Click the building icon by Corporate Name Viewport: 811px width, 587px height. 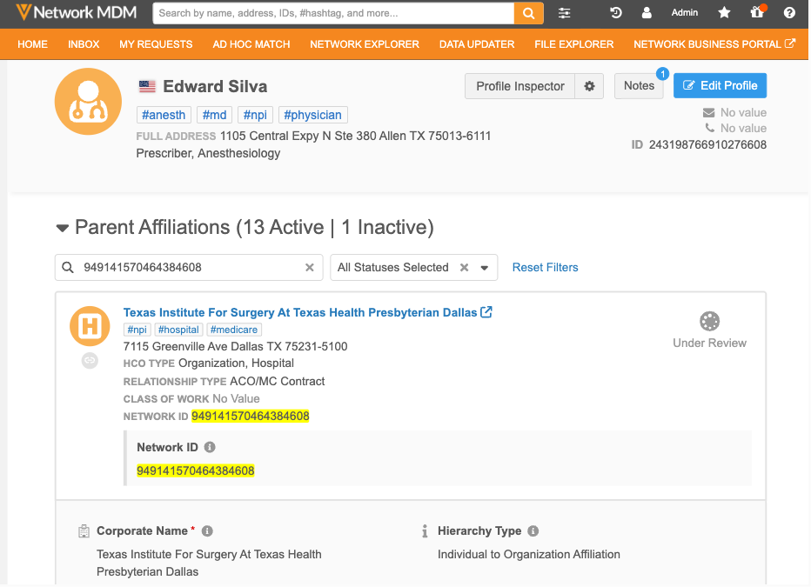pyautogui.click(x=84, y=530)
